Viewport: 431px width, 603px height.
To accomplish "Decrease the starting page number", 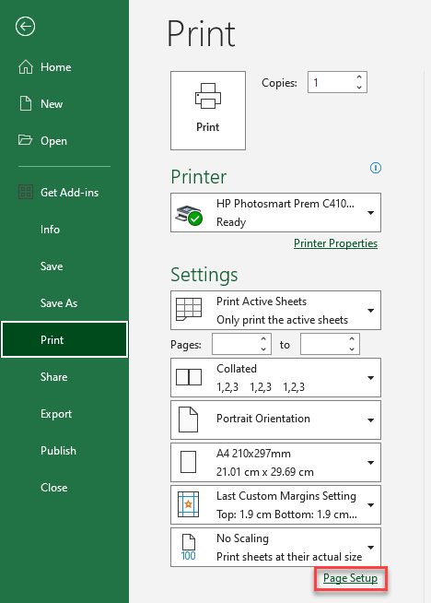I will point(263,349).
